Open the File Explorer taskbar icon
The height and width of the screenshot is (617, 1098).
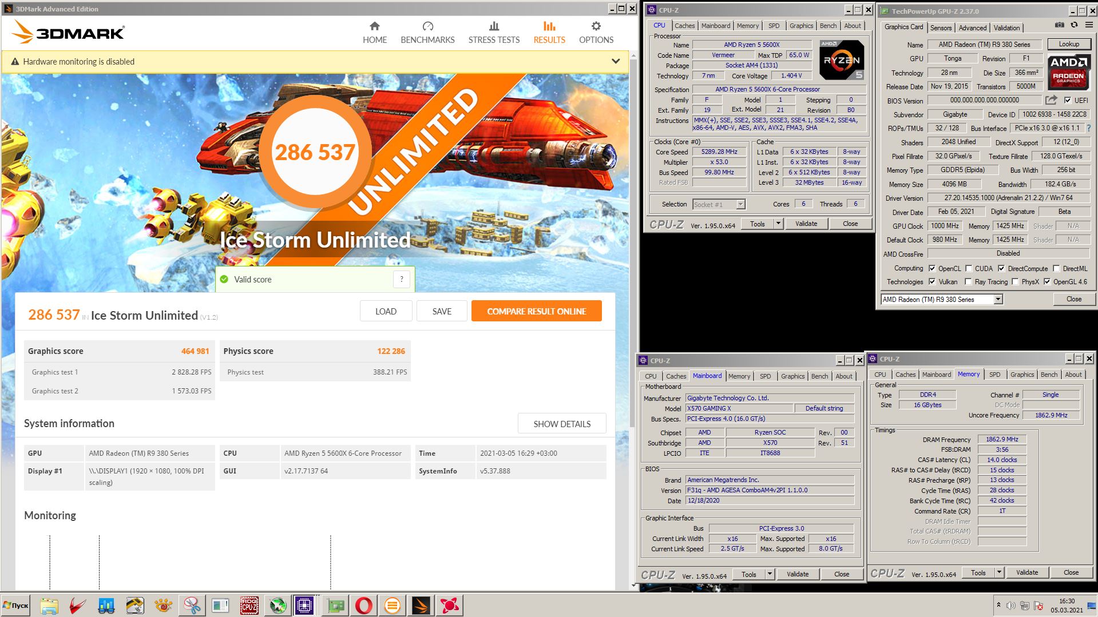pos(49,605)
